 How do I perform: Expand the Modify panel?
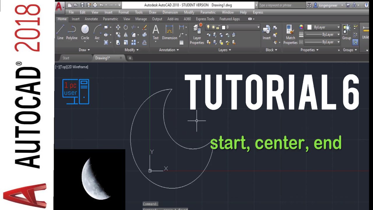point(131,50)
